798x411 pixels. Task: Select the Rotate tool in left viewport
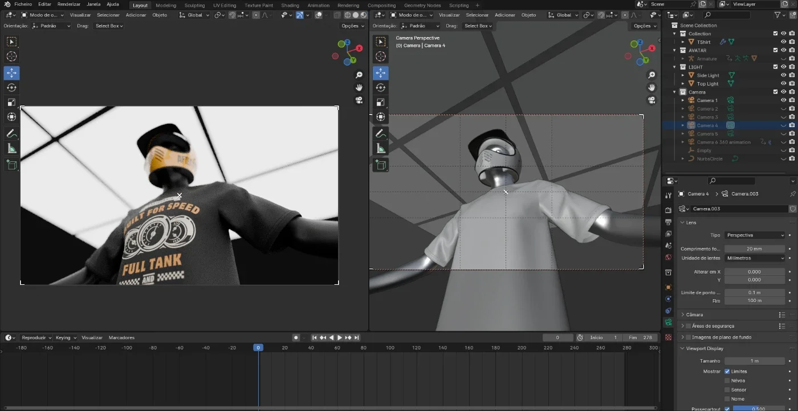[x=11, y=88]
